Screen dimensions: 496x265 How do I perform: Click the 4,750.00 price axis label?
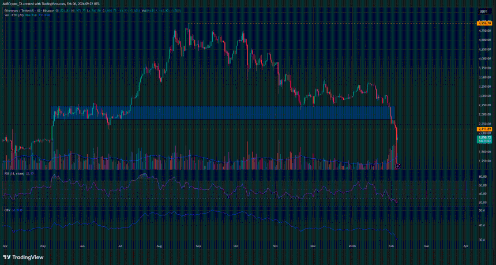click(484, 31)
